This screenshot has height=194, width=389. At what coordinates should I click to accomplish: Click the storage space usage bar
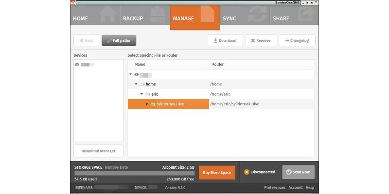pos(135,173)
